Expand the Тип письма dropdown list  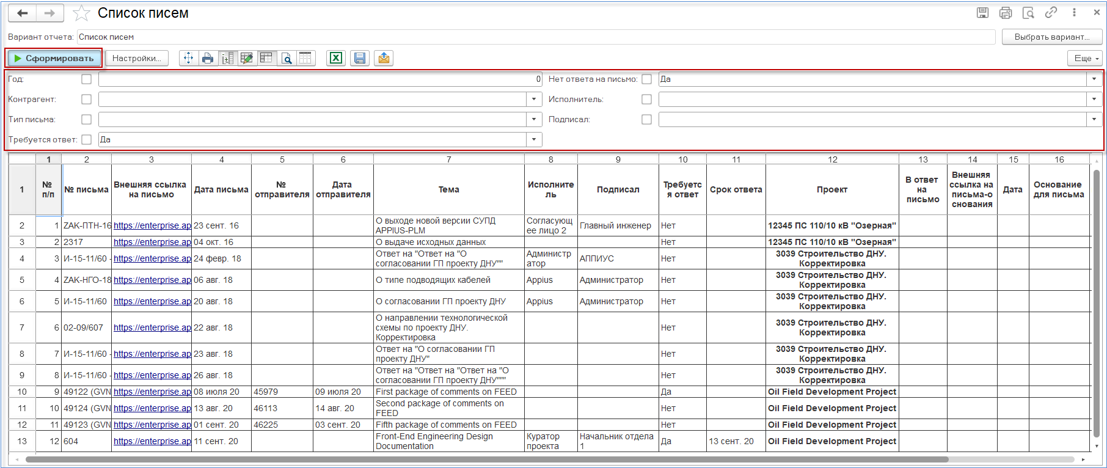[x=534, y=119]
